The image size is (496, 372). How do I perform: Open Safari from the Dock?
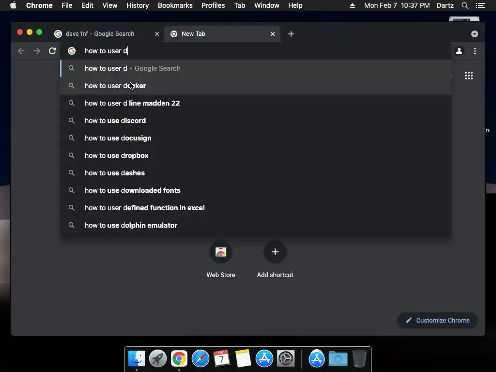click(200, 359)
